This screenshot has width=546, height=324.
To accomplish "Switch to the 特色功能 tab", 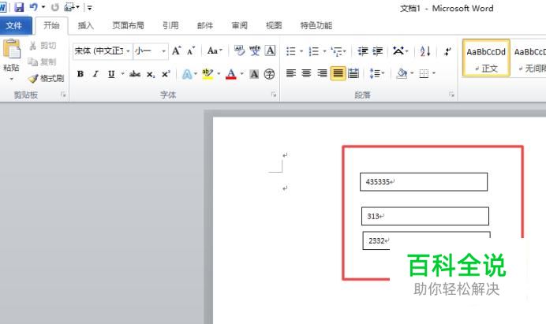I will pyautogui.click(x=316, y=25).
